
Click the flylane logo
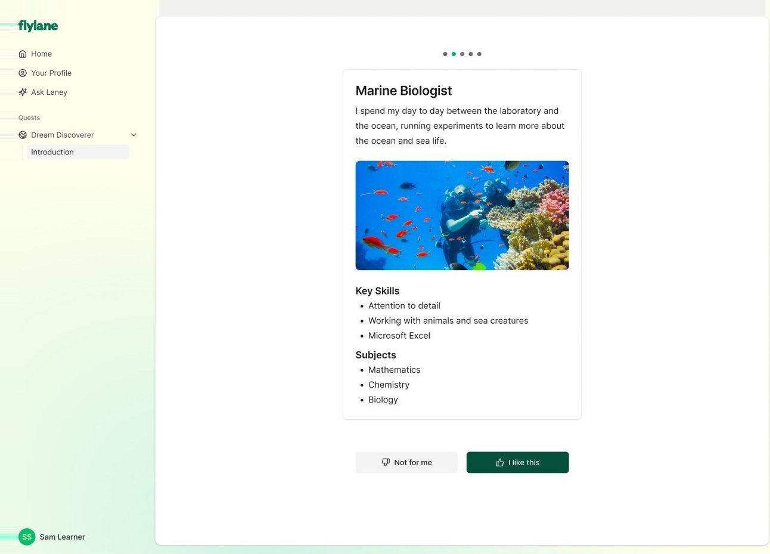(x=38, y=26)
